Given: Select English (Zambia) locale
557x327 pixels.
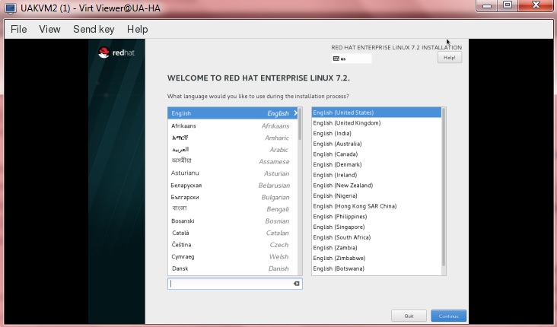Looking at the screenshot, I should click(377, 247).
